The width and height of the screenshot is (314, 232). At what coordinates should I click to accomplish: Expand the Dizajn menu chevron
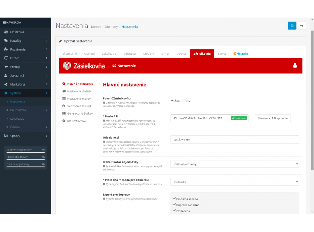point(47,58)
